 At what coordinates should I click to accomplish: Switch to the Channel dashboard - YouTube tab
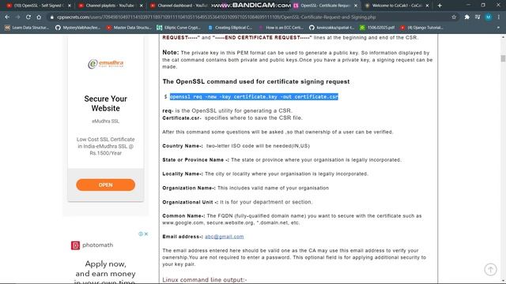[181, 6]
